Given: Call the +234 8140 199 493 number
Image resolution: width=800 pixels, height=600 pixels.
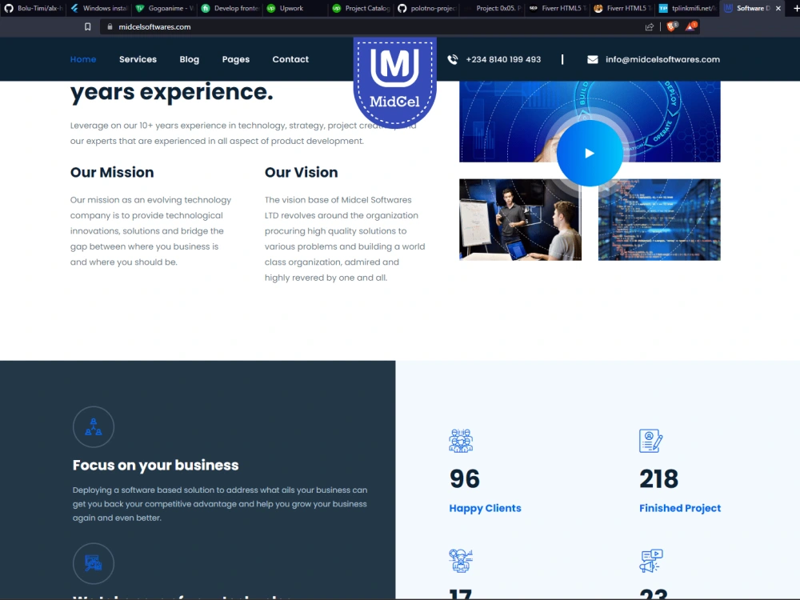Looking at the screenshot, I should (x=503, y=60).
